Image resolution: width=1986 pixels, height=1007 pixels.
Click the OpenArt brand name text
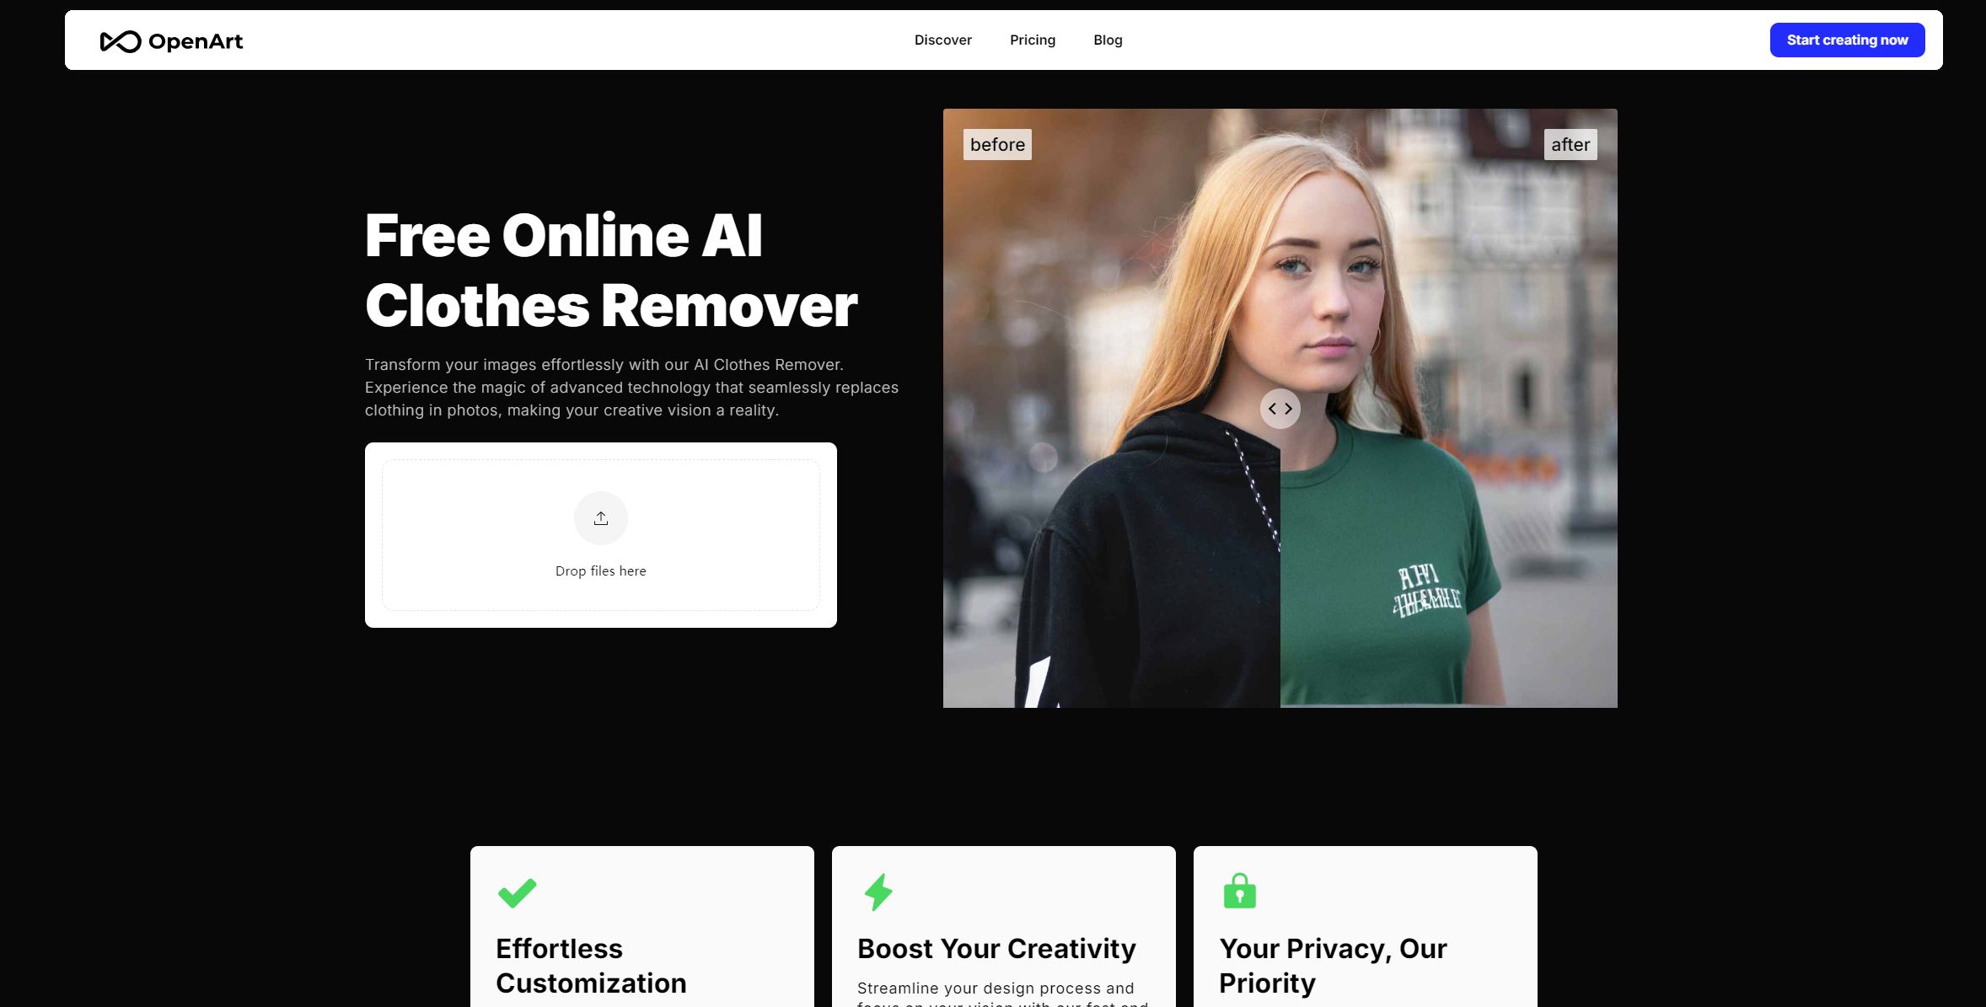[196, 41]
